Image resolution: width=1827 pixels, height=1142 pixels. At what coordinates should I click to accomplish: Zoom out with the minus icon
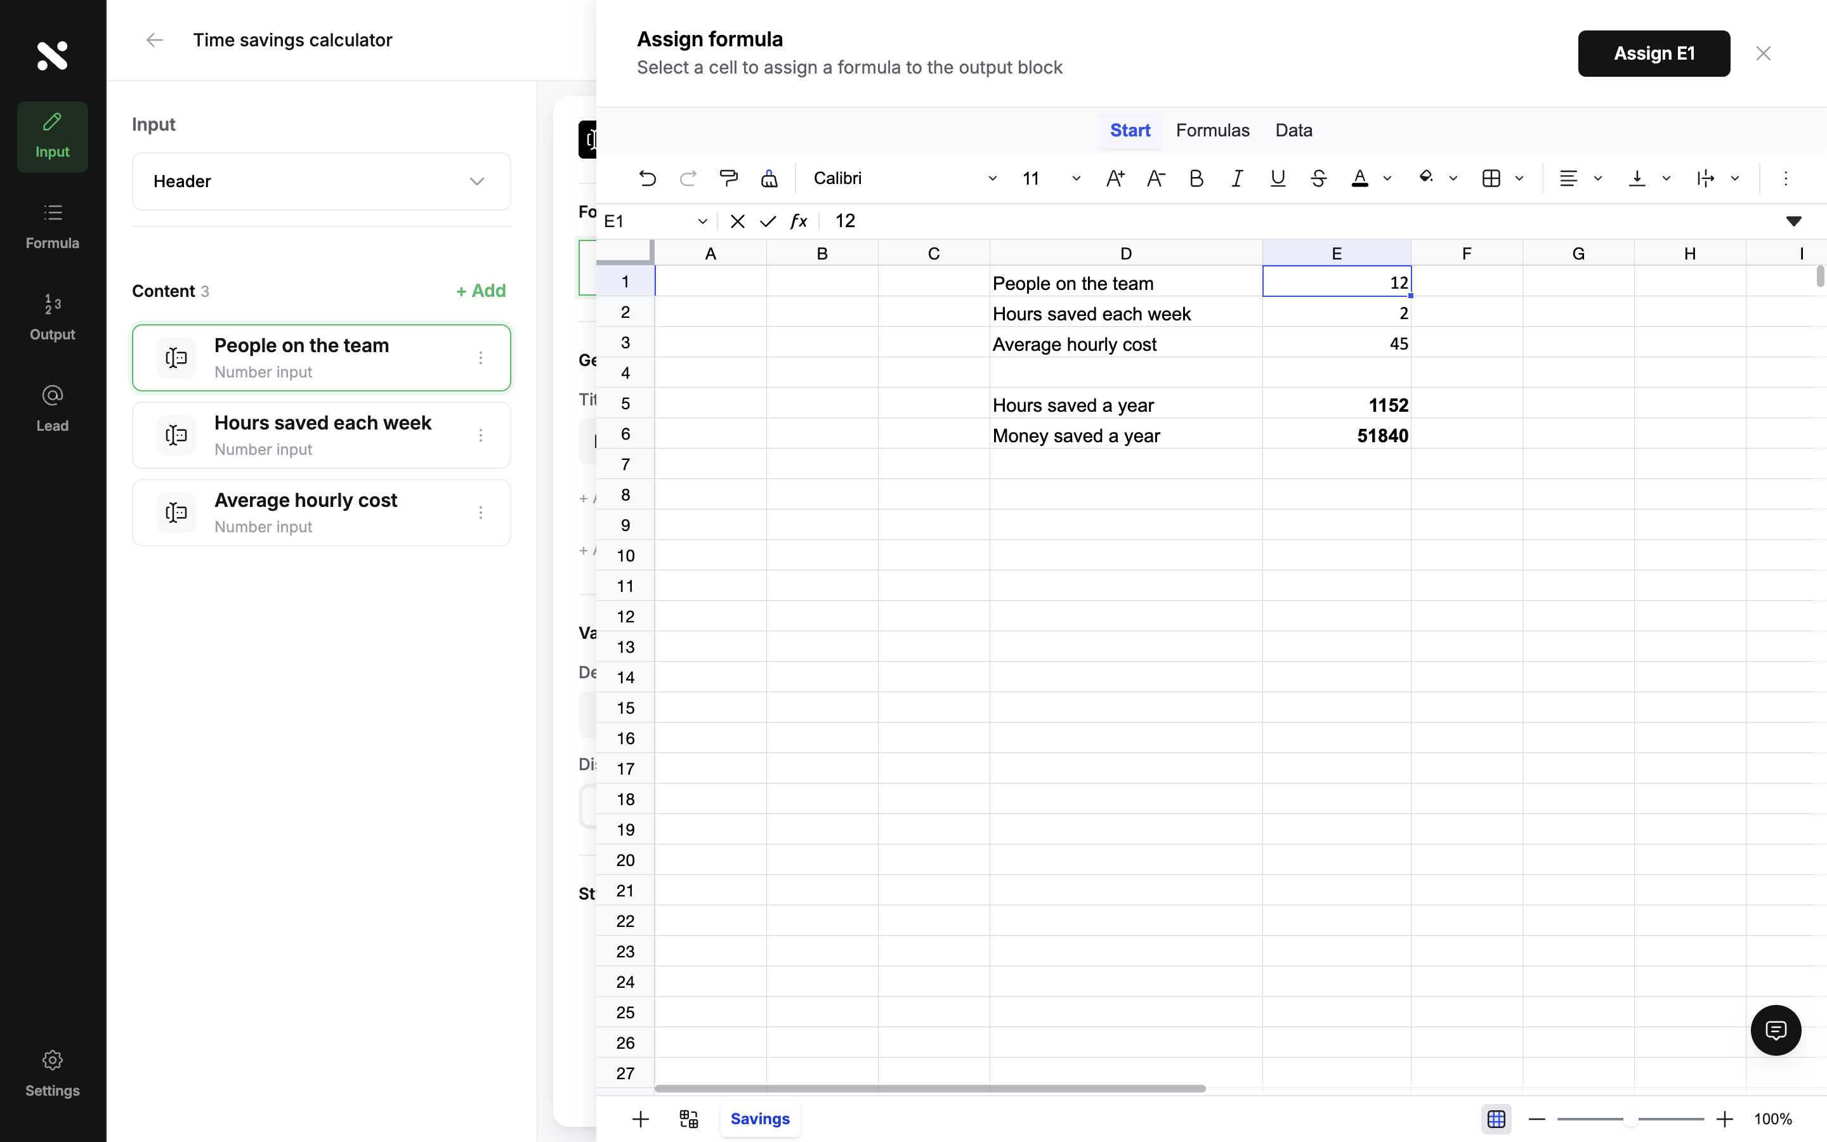pos(1536,1119)
